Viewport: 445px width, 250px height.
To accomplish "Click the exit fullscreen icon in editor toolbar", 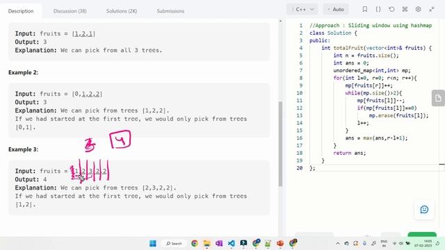I will point(431,9).
